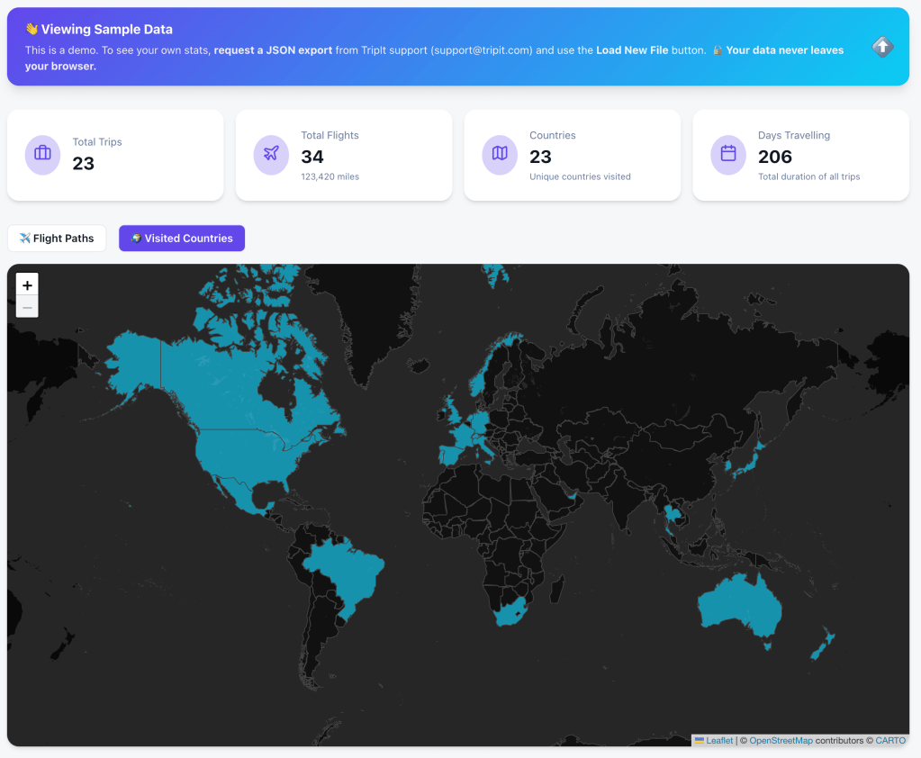The height and width of the screenshot is (758, 921).
Task: Zoom out using the map minus button
Action: [x=27, y=306]
